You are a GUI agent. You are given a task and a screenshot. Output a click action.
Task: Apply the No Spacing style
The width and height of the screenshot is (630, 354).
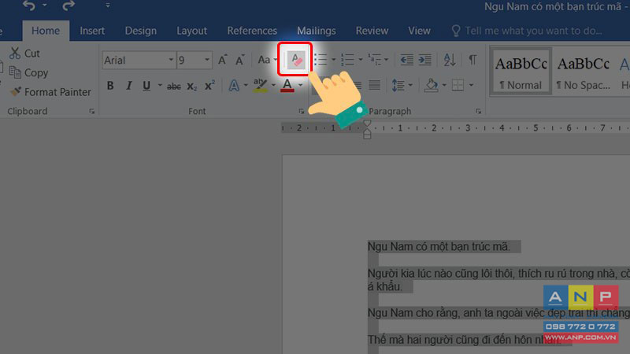pos(584,72)
